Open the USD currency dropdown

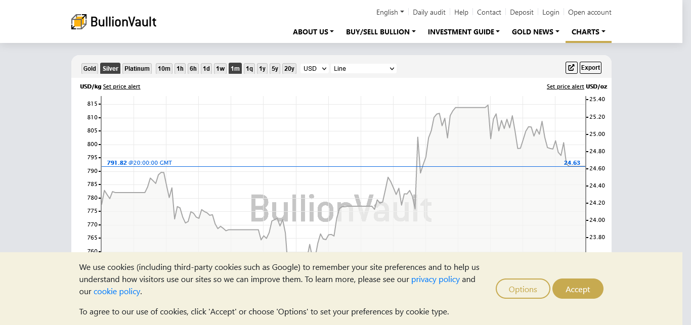coord(315,69)
